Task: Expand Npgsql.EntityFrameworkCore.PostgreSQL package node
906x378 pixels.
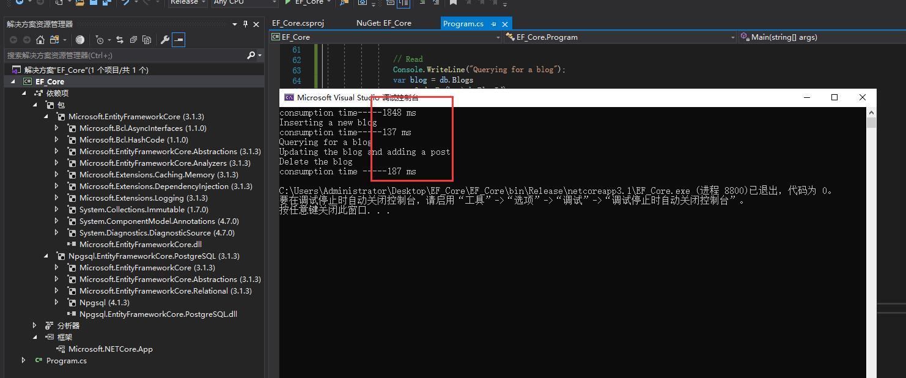Action: click(x=47, y=256)
